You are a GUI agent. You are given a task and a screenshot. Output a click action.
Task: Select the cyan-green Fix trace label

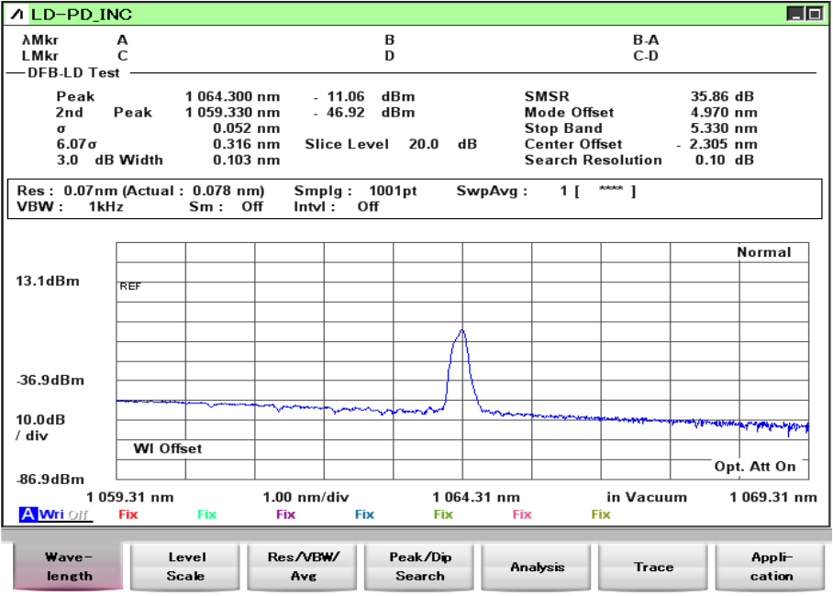(207, 514)
